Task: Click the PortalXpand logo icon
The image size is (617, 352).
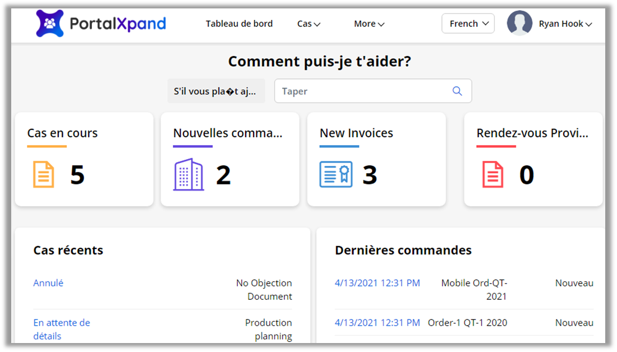Action: click(49, 24)
